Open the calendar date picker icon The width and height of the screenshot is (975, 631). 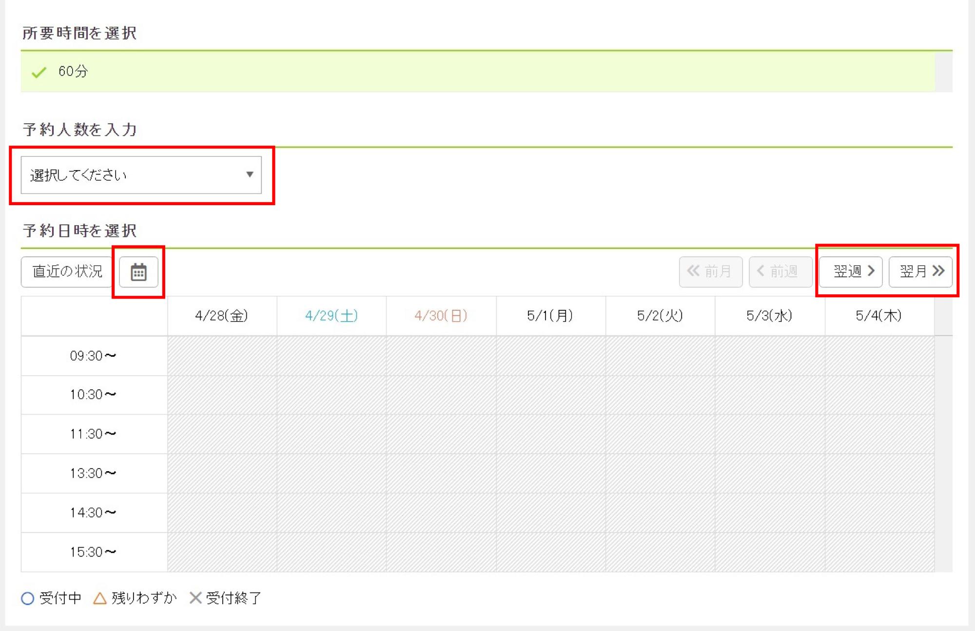point(138,272)
